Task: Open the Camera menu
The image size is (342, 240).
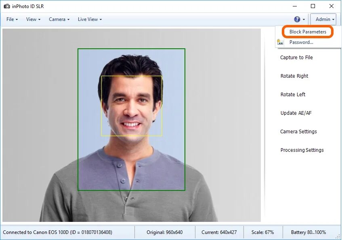Action: point(59,19)
